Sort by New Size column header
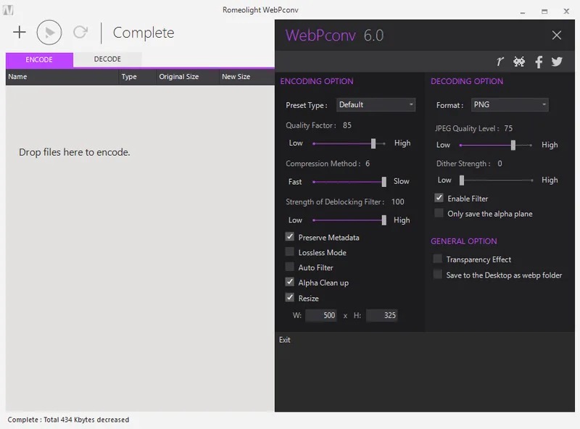The image size is (580, 429). click(x=246, y=77)
